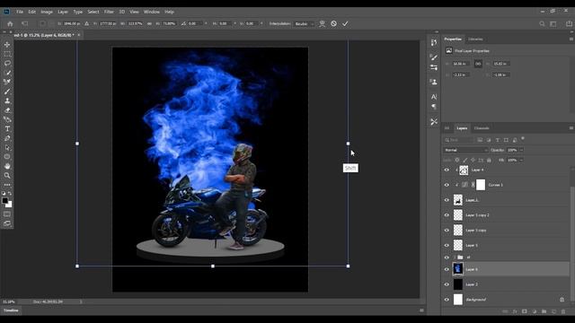The height and width of the screenshot is (323, 575).
Task: Add a layer mask
Action: coord(525,311)
